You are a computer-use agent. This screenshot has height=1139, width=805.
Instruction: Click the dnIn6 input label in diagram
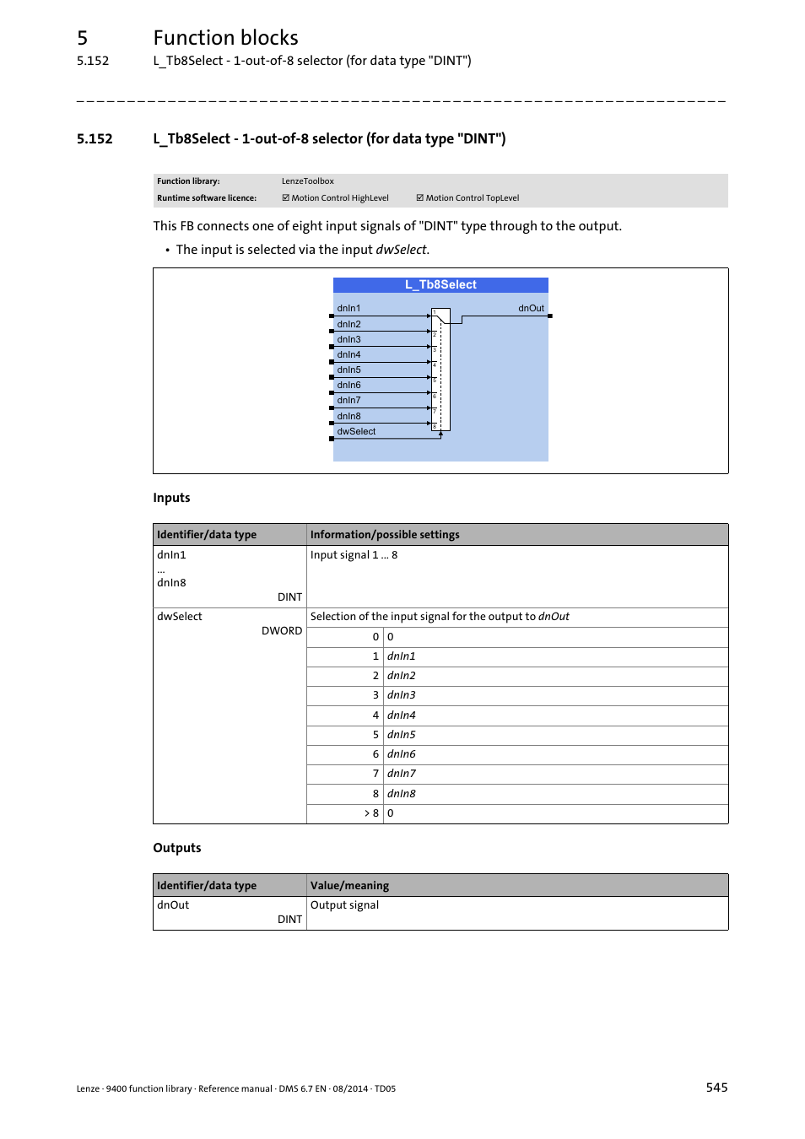point(348,385)
